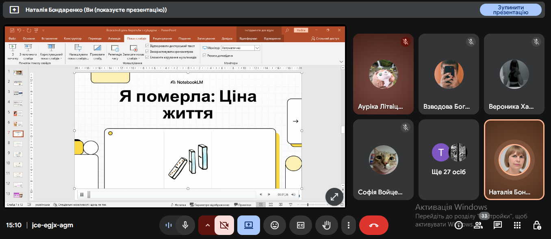Open the chat panel icon
Image resolution: width=551 pixels, height=239 pixels.
pyautogui.click(x=497, y=225)
